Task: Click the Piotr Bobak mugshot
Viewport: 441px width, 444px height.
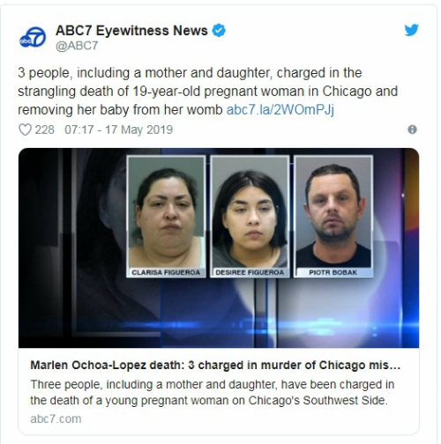Action: [333, 212]
